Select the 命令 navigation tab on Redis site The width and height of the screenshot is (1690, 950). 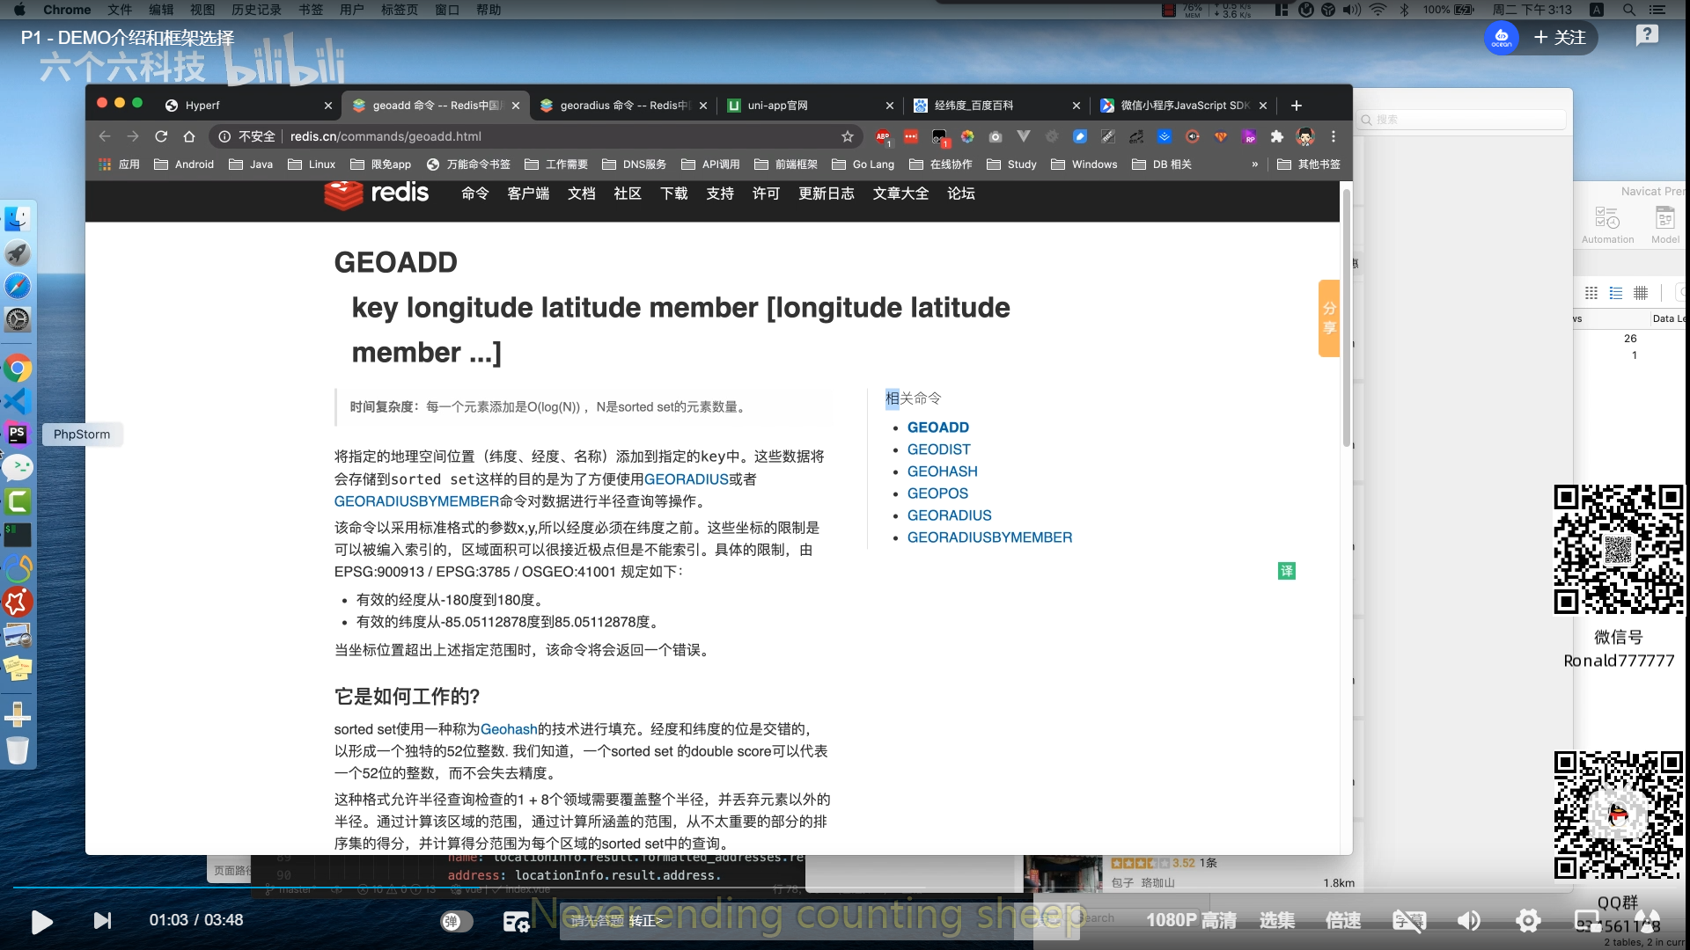pyautogui.click(x=473, y=194)
